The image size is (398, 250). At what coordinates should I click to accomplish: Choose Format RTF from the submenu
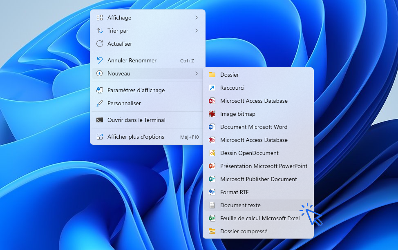258,192
